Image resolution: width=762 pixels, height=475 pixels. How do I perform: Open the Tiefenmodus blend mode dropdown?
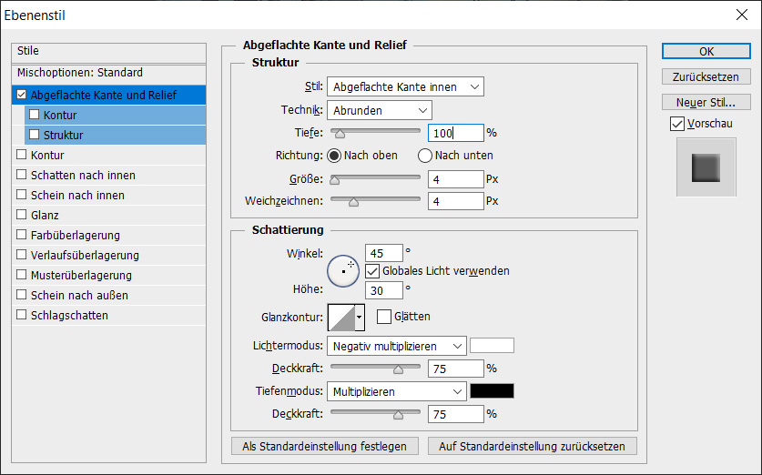(396, 390)
